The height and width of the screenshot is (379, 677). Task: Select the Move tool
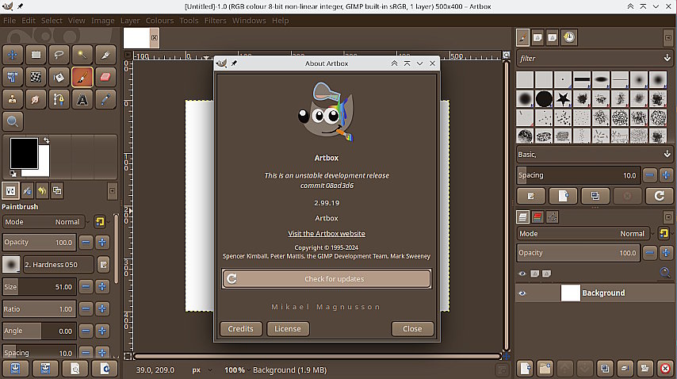(13, 55)
